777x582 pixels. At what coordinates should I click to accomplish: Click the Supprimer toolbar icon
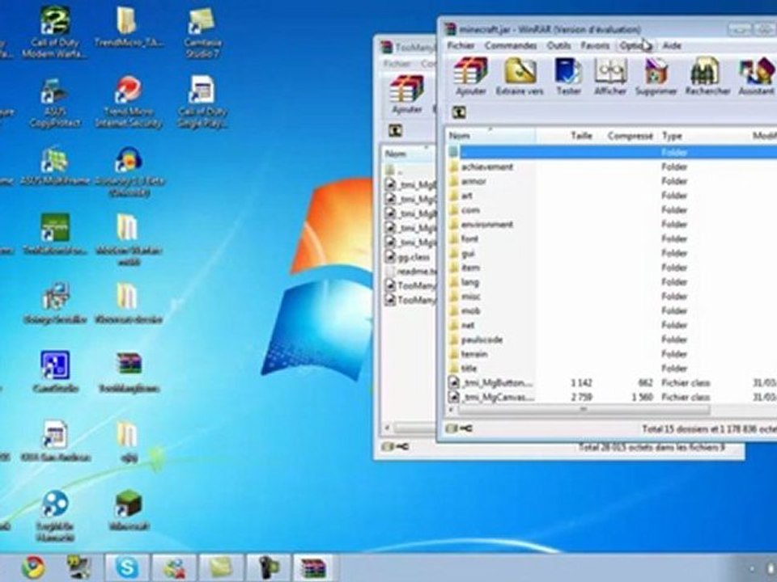(656, 76)
